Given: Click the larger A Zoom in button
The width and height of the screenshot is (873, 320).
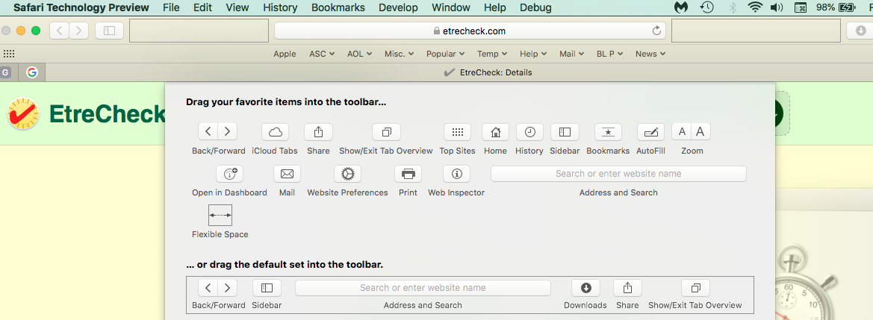Looking at the screenshot, I should point(700,132).
